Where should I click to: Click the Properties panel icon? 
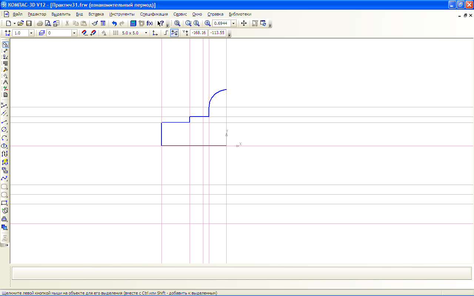(x=103, y=23)
